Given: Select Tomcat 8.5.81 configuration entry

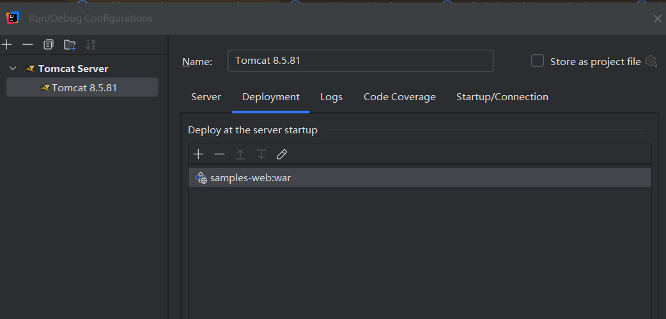Looking at the screenshot, I should click(82, 87).
